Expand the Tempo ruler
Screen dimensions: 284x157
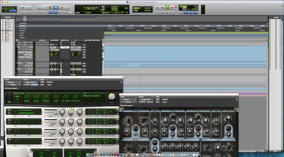tap(17, 33)
